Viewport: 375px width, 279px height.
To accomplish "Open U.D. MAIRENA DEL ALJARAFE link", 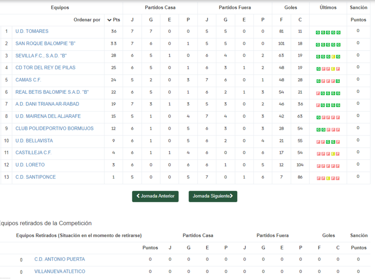I will point(48,116).
